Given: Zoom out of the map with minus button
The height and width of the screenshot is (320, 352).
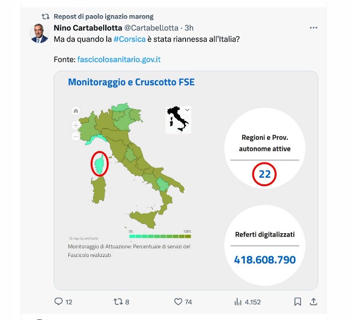Looking at the screenshot, I should [76, 136].
